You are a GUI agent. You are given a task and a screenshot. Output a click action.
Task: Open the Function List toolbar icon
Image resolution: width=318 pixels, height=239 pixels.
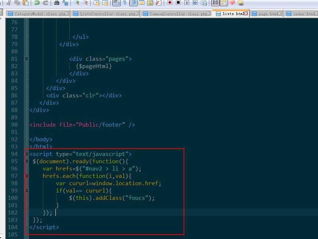coord(159,3)
